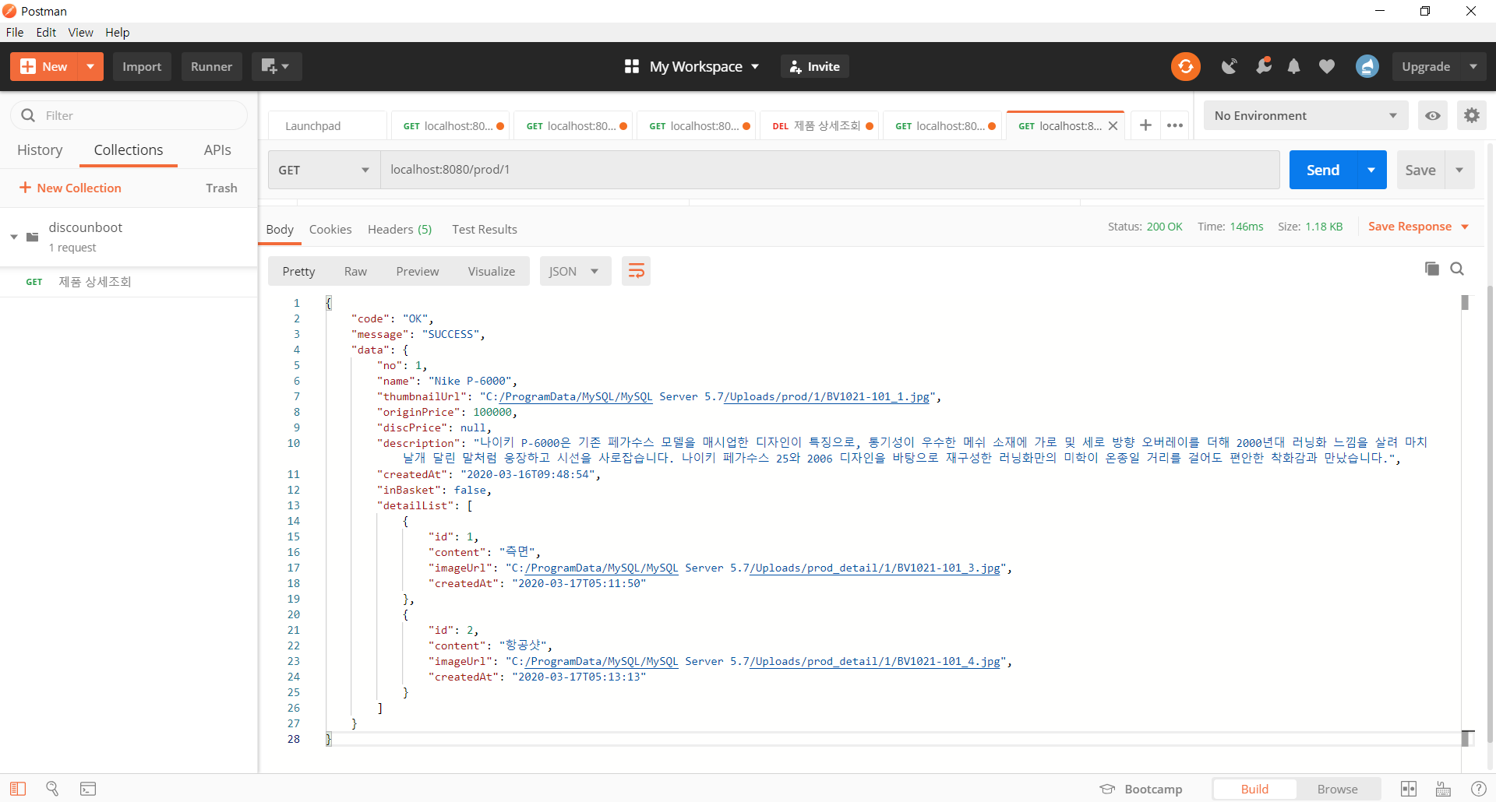The height and width of the screenshot is (802, 1496).
Task: Click the New button
Action: point(44,67)
